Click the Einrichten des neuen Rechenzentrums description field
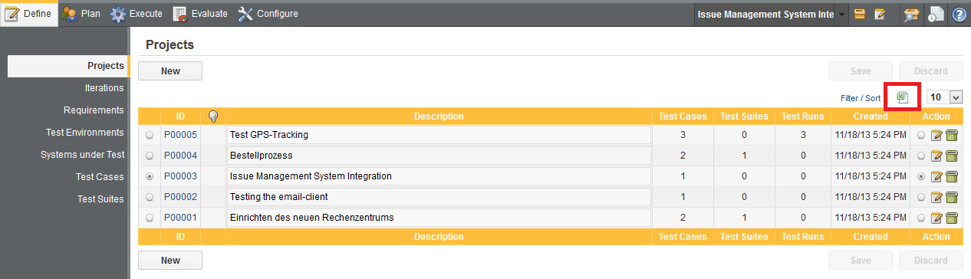Screen dimensions: 971x279 coord(439,218)
